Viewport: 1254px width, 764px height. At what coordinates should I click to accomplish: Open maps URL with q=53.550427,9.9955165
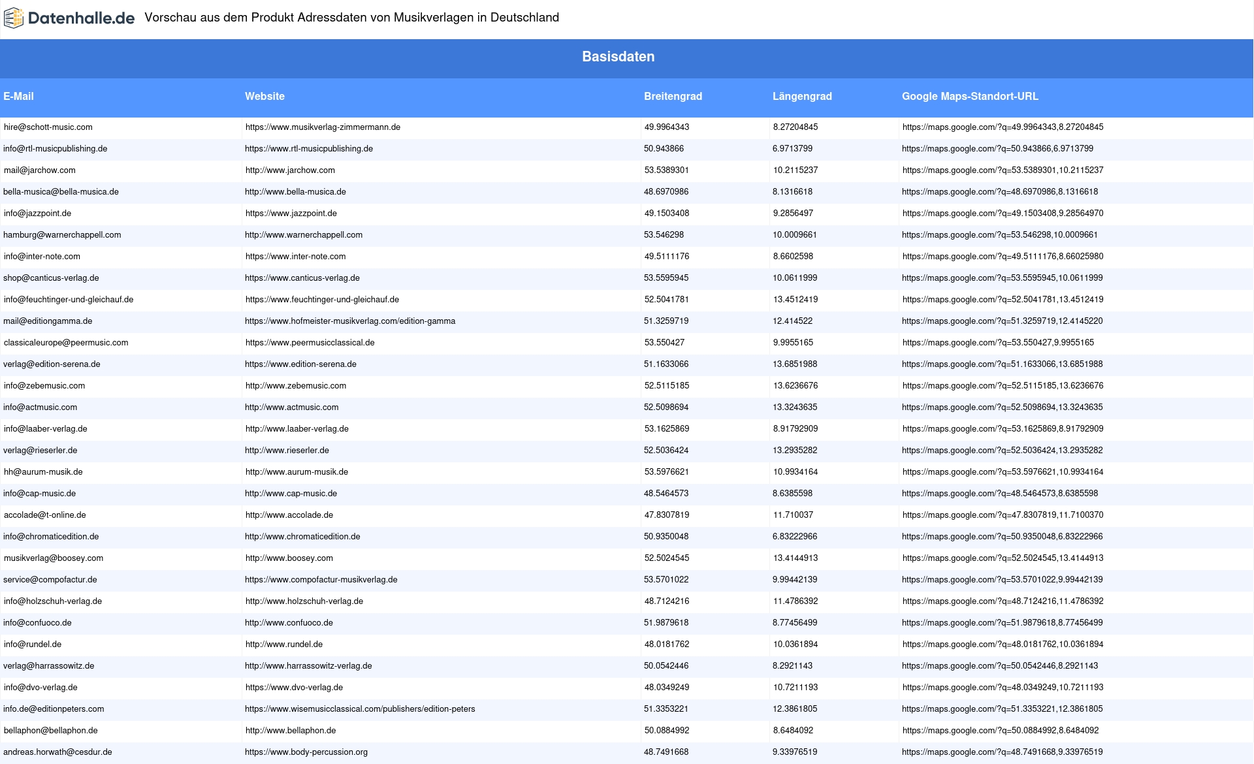pyautogui.click(x=999, y=343)
